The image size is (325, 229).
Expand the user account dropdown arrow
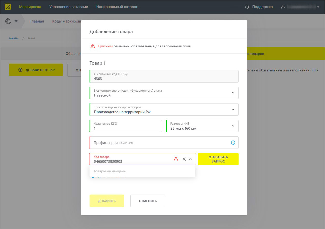(318, 7)
